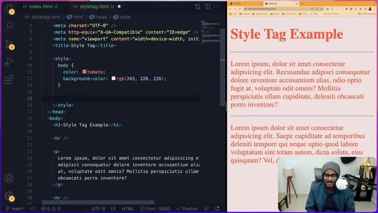Switch to the index.html editor tab
The image size is (378, 213).
click(41, 7)
